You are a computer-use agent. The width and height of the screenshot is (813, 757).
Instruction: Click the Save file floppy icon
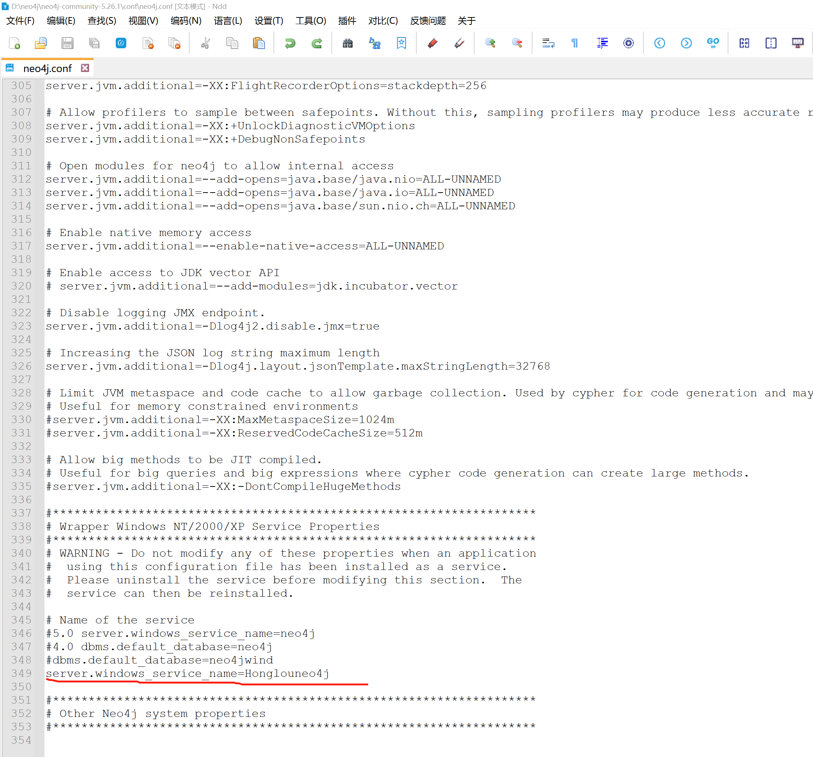(x=68, y=43)
